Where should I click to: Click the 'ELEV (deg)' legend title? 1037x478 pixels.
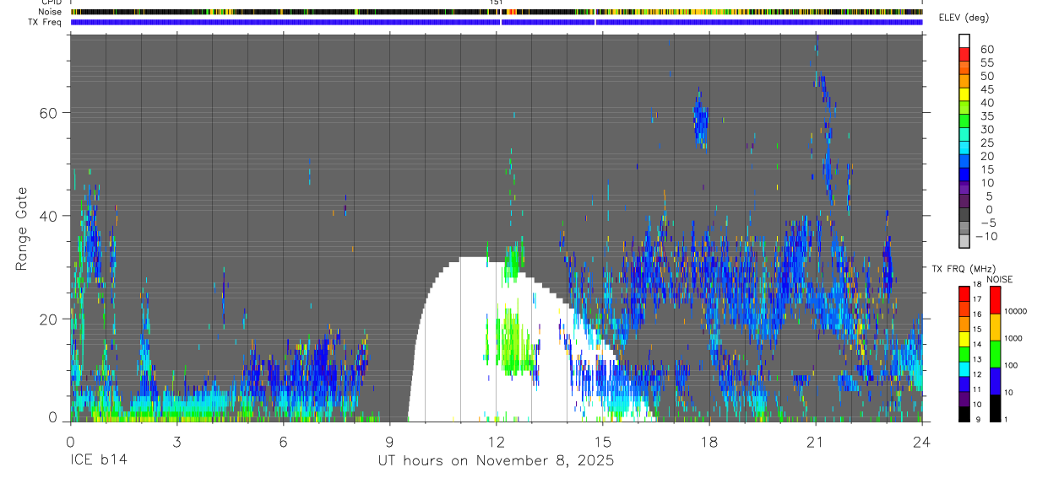(964, 18)
